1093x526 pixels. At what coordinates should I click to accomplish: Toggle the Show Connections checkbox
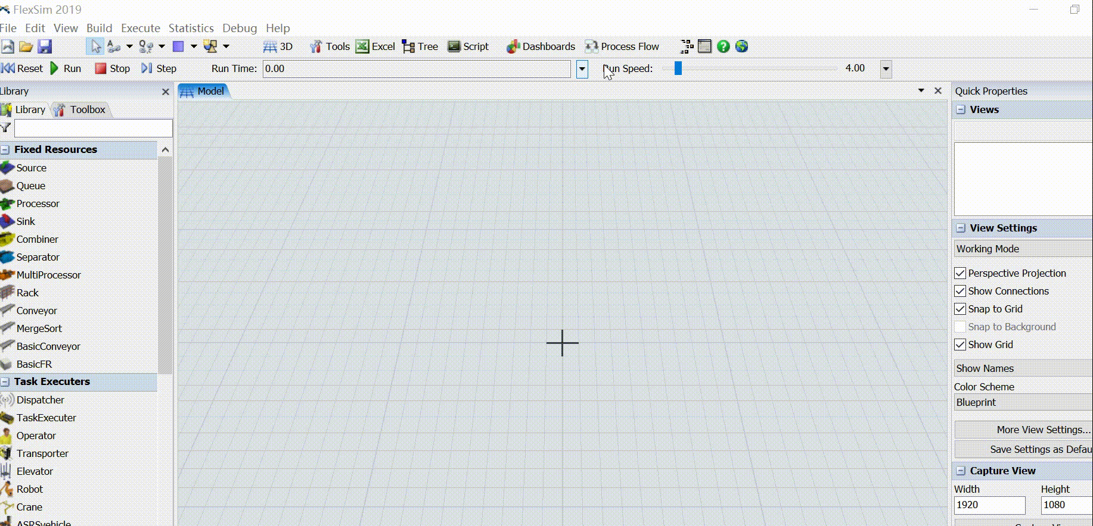click(x=960, y=291)
